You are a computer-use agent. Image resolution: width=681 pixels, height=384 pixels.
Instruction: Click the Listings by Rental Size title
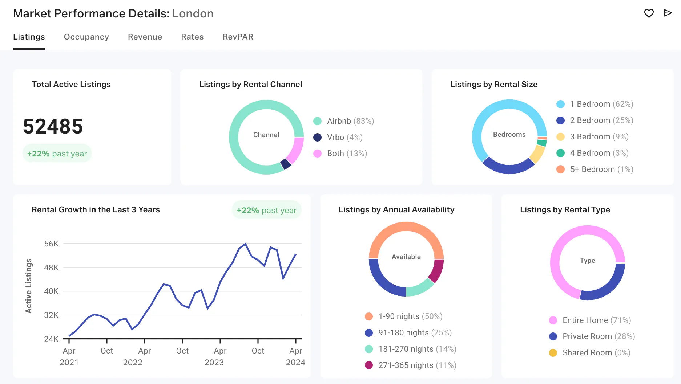494,85
